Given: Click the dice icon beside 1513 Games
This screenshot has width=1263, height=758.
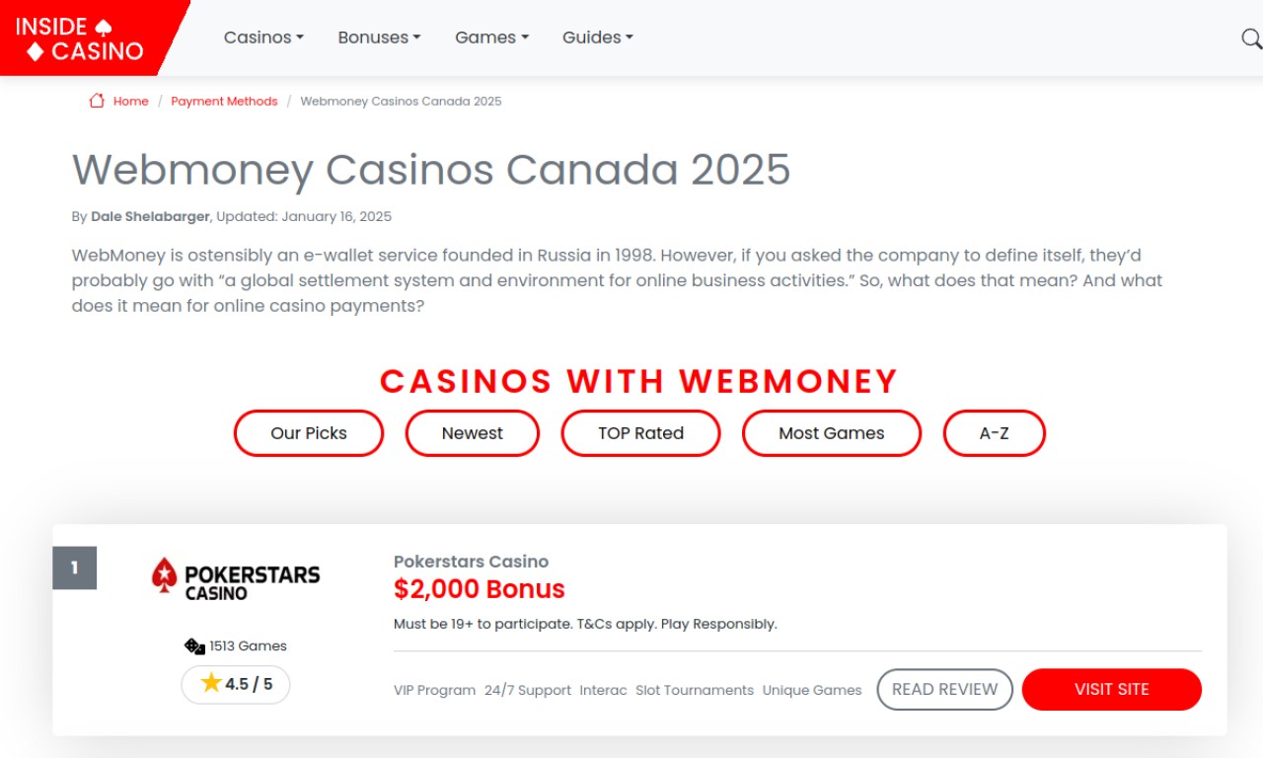Looking at the screenshot, I should [194, 646].
